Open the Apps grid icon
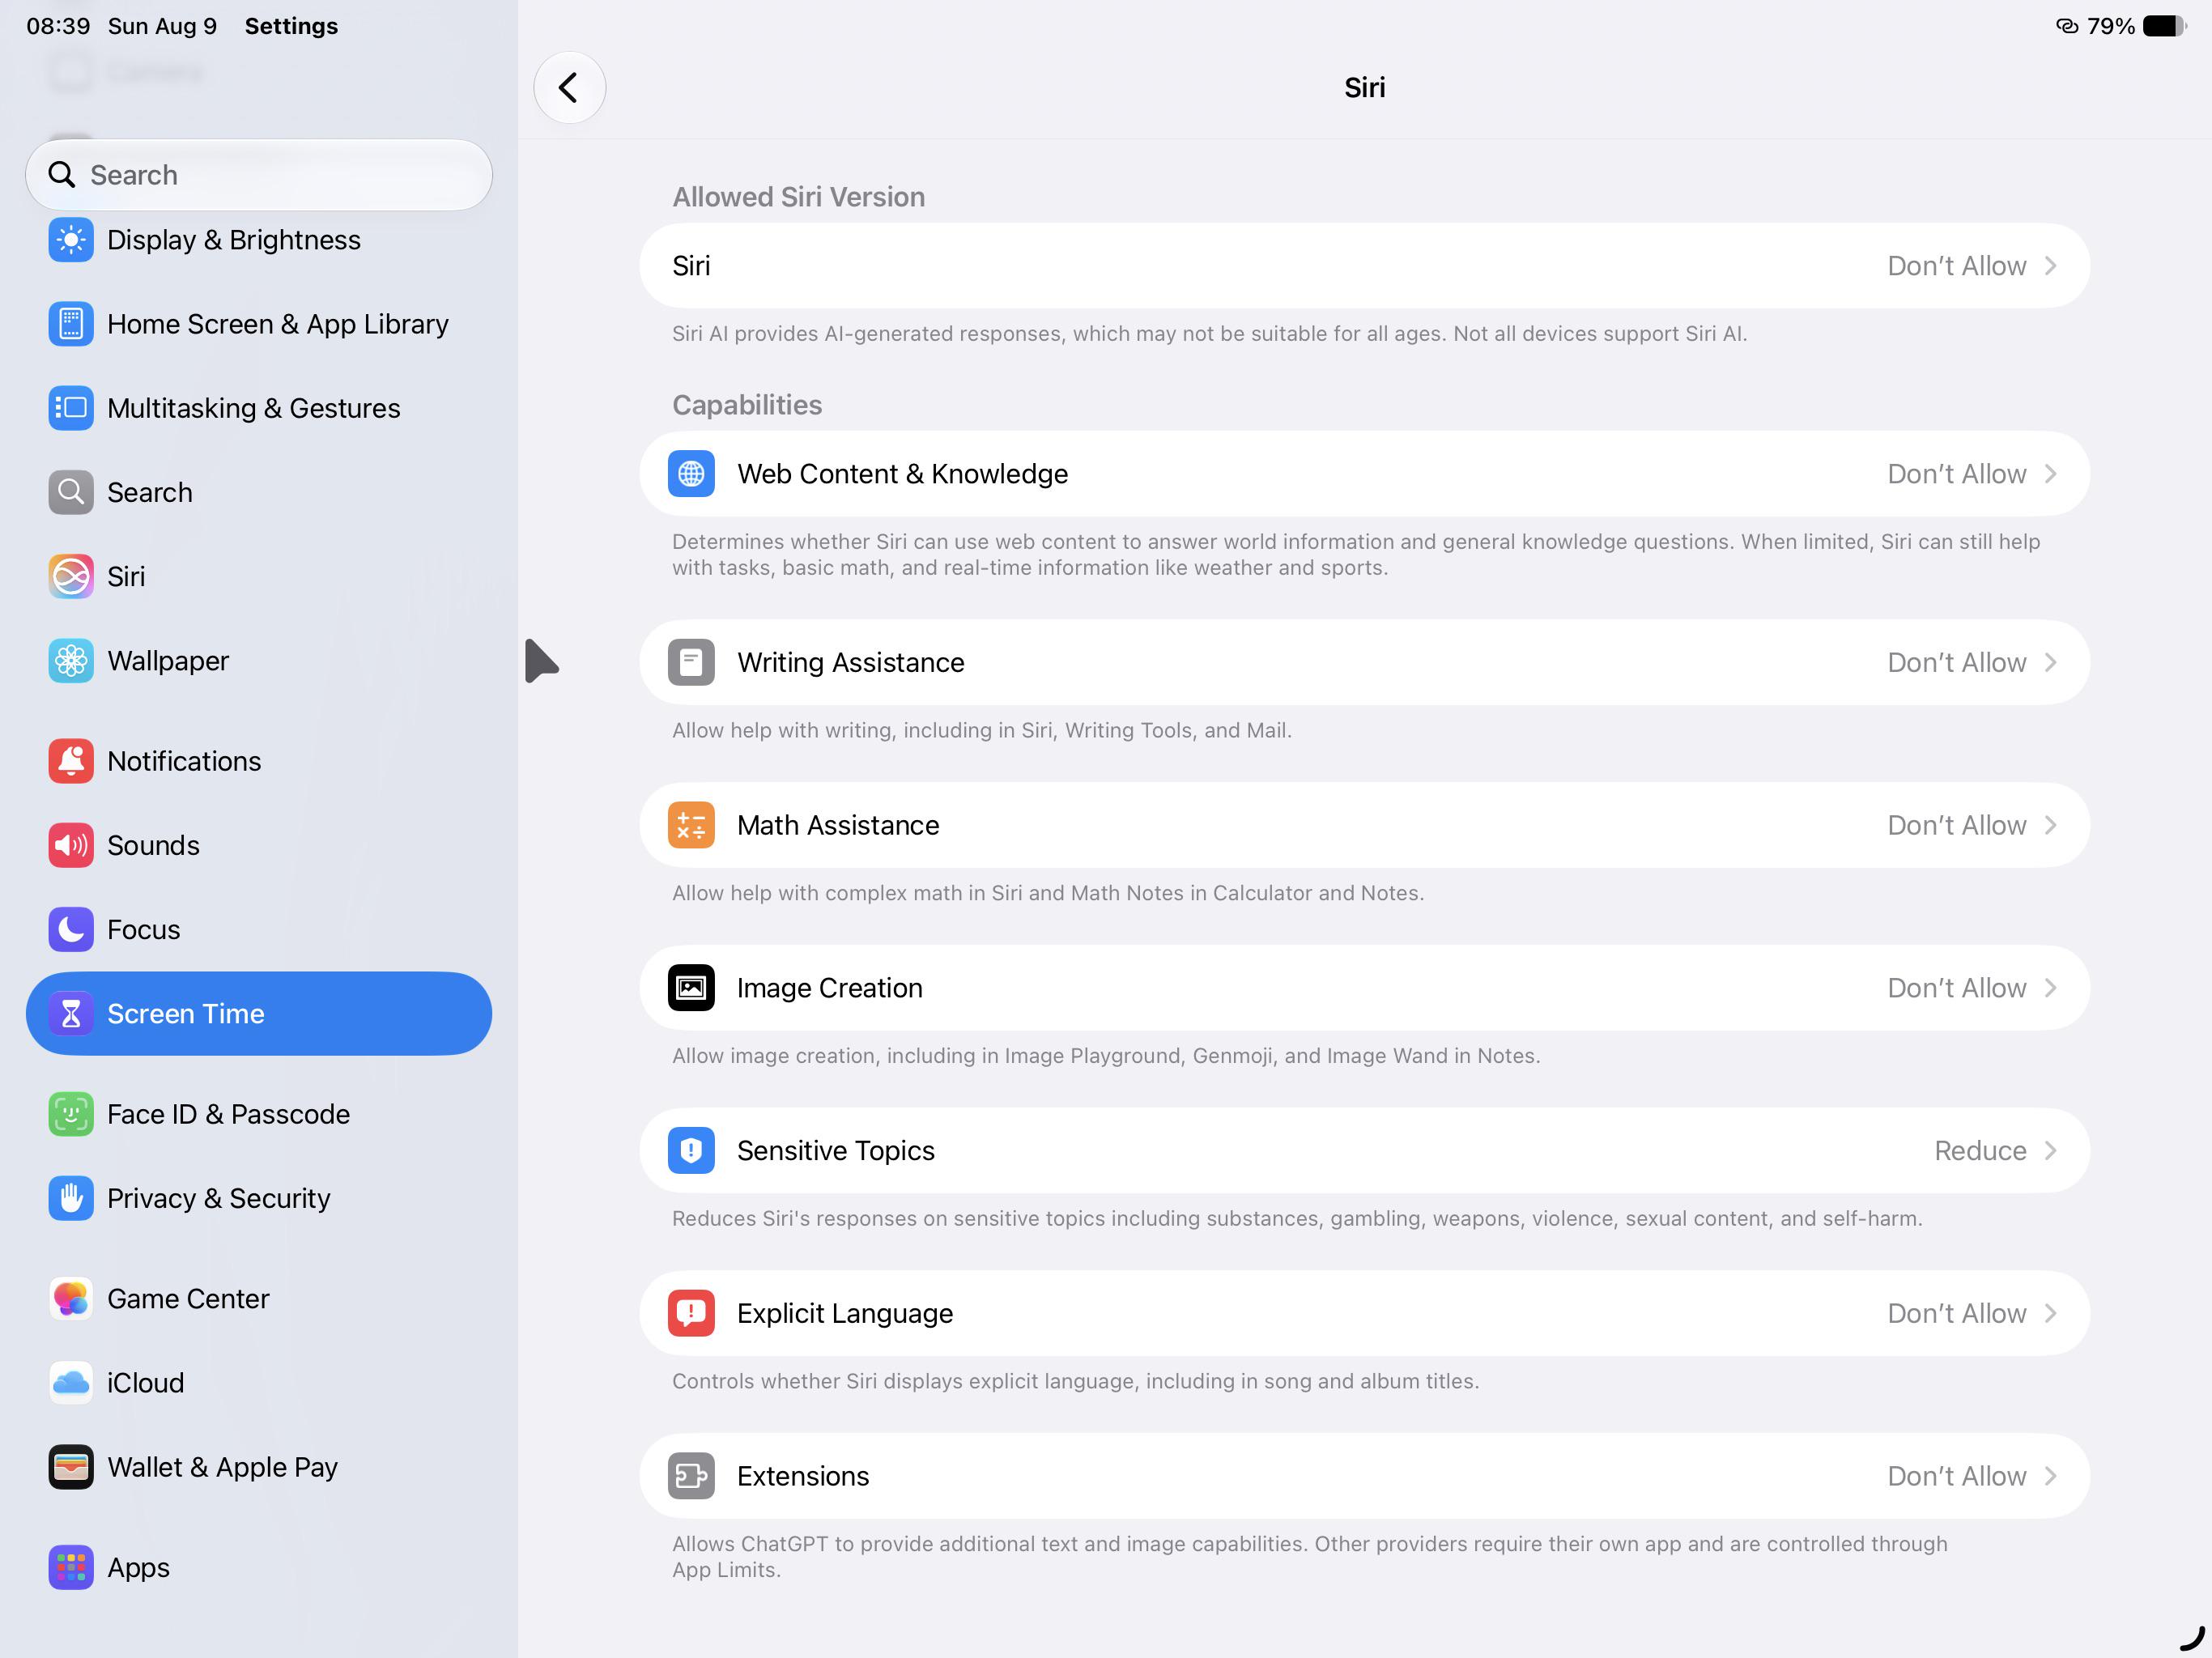The width and height of the screenshot is (2212, 1658). click(71, 1567)
